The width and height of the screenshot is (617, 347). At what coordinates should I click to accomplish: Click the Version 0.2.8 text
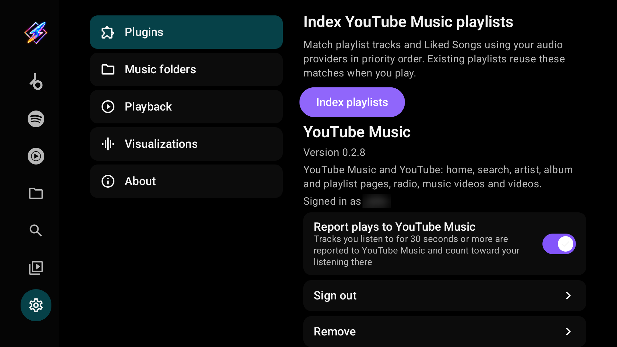tap(334, 152)
